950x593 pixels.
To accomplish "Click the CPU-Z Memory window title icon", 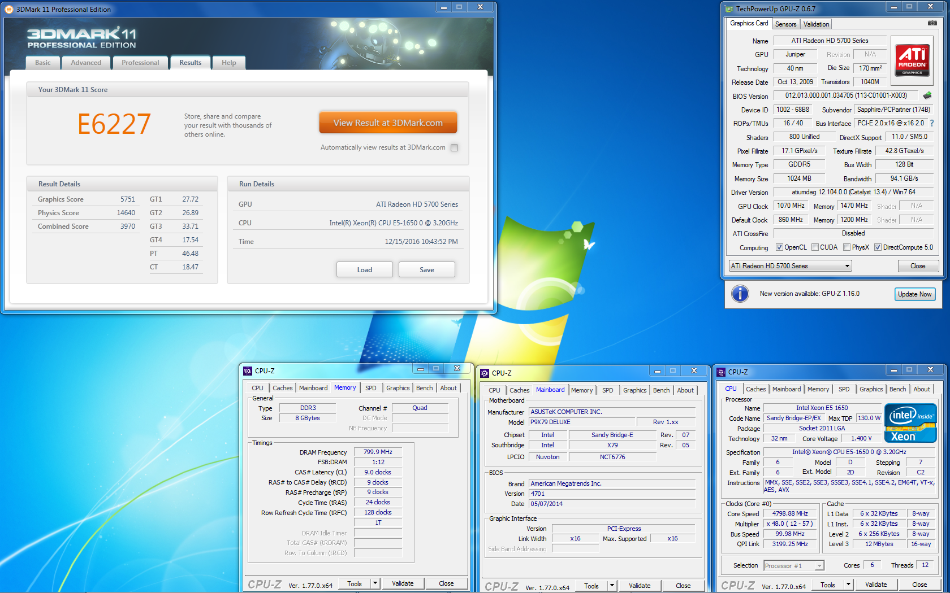I will (248, 371).
